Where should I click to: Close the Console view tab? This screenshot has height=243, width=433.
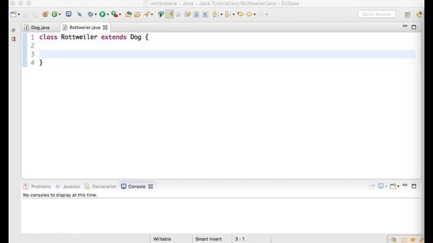(x=150, y=186)
